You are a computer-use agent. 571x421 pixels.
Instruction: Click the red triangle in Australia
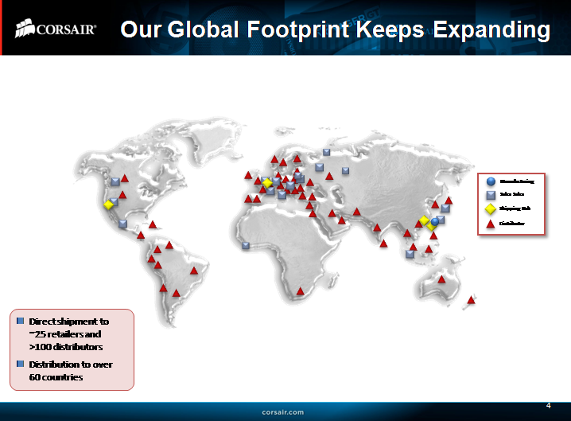[441, 279]
